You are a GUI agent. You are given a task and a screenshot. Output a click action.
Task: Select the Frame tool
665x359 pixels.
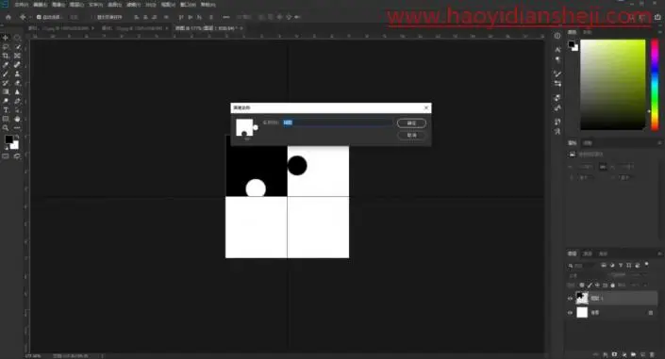[x=17, y=56]
